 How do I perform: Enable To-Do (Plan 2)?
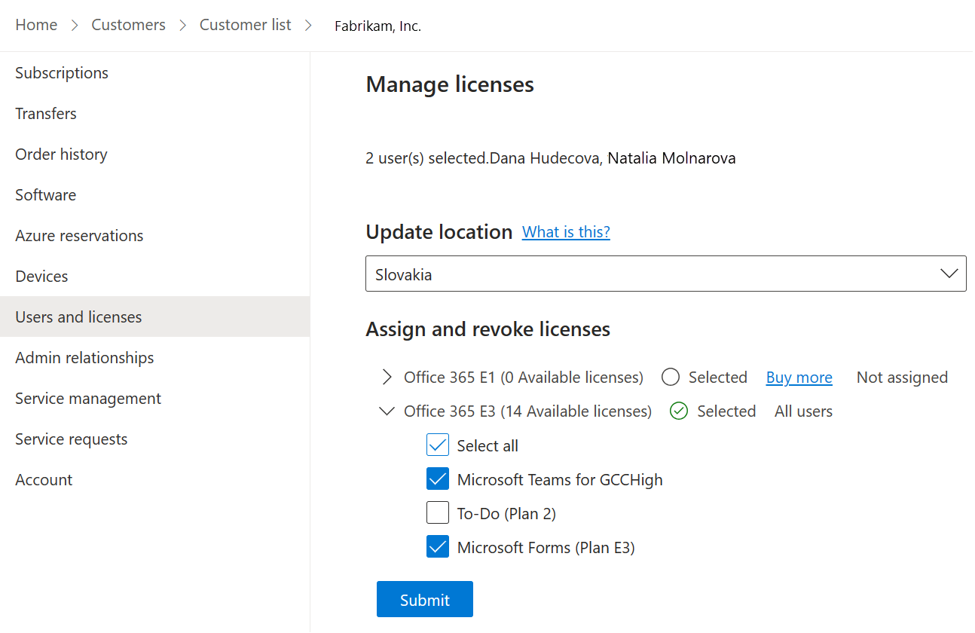[x=437, y=512]
